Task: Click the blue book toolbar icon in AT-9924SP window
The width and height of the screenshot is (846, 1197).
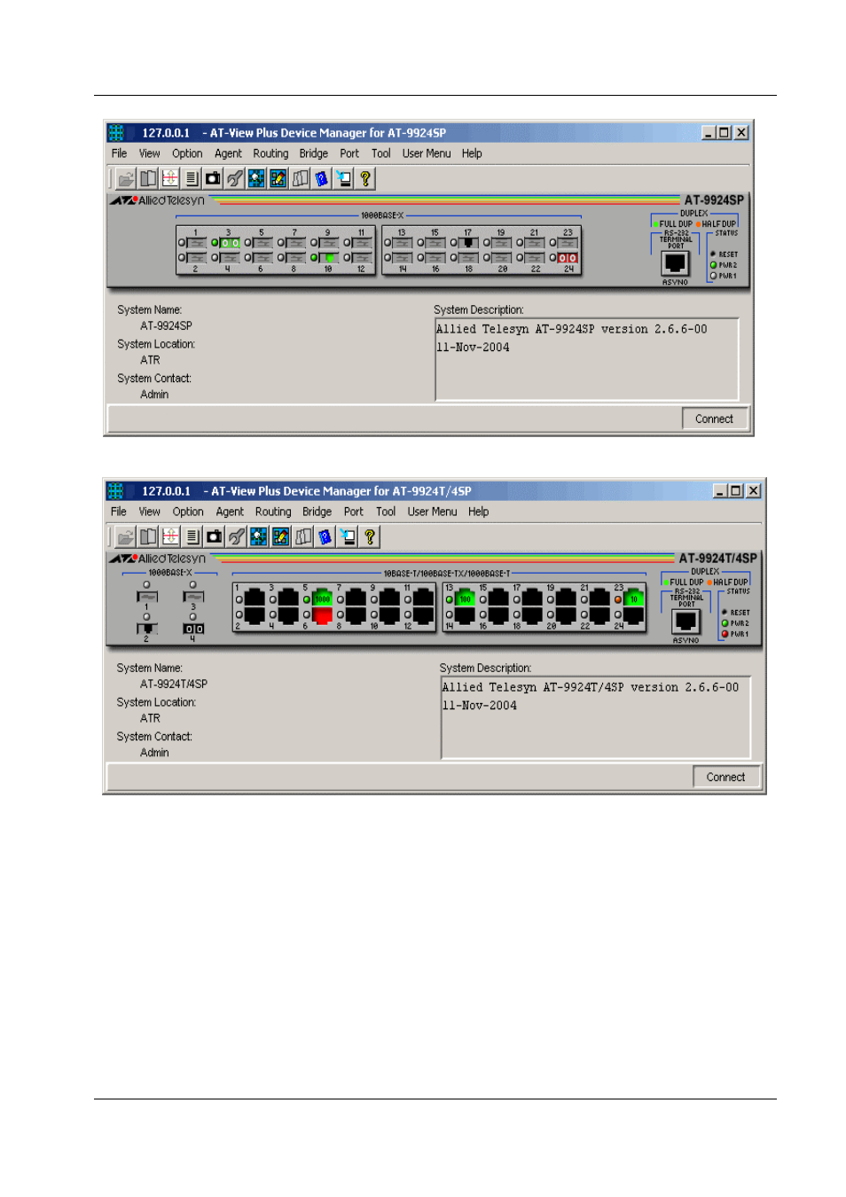Action: pos(322,179)
